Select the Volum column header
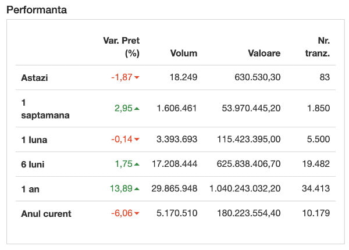Screen dimensions: 349x250 click(x=183, y=53)
